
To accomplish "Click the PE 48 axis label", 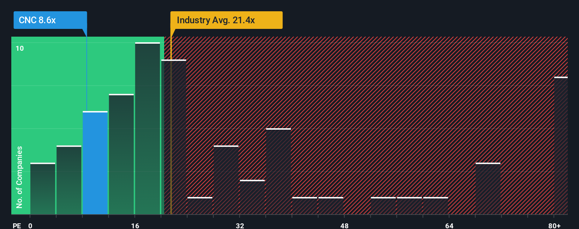I will point(345,225).
